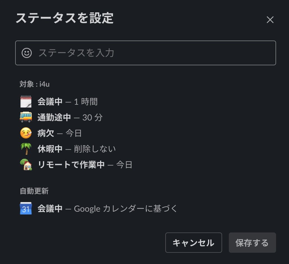
Task: Focus the ステータスを入力 text field
Action: [145, 53]
